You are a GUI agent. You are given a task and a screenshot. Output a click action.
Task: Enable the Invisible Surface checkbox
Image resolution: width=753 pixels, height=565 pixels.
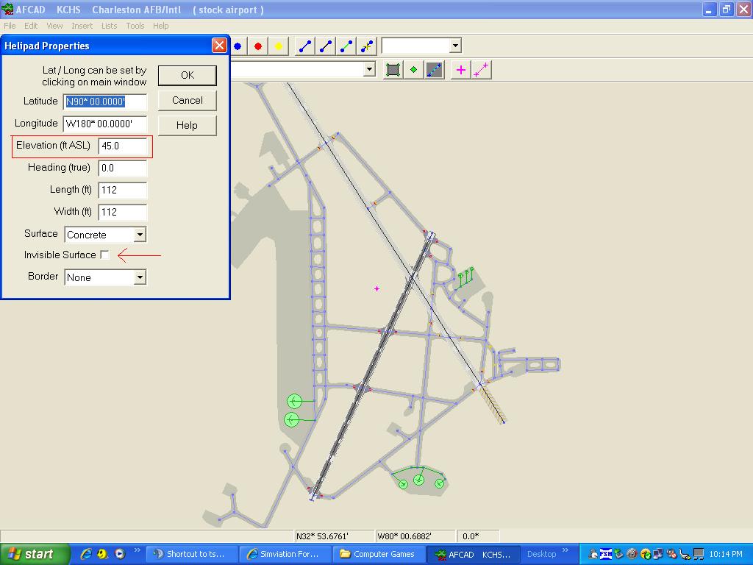pyautogui.click(x=105, y=255)
